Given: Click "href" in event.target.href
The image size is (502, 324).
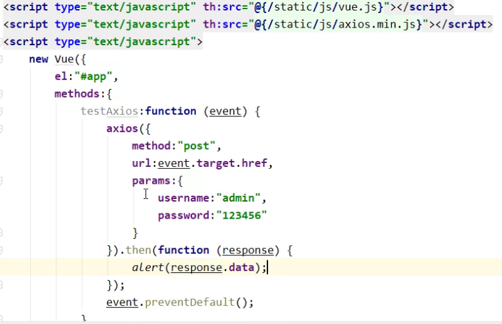Looking at the screenshot, I should 254,164.
